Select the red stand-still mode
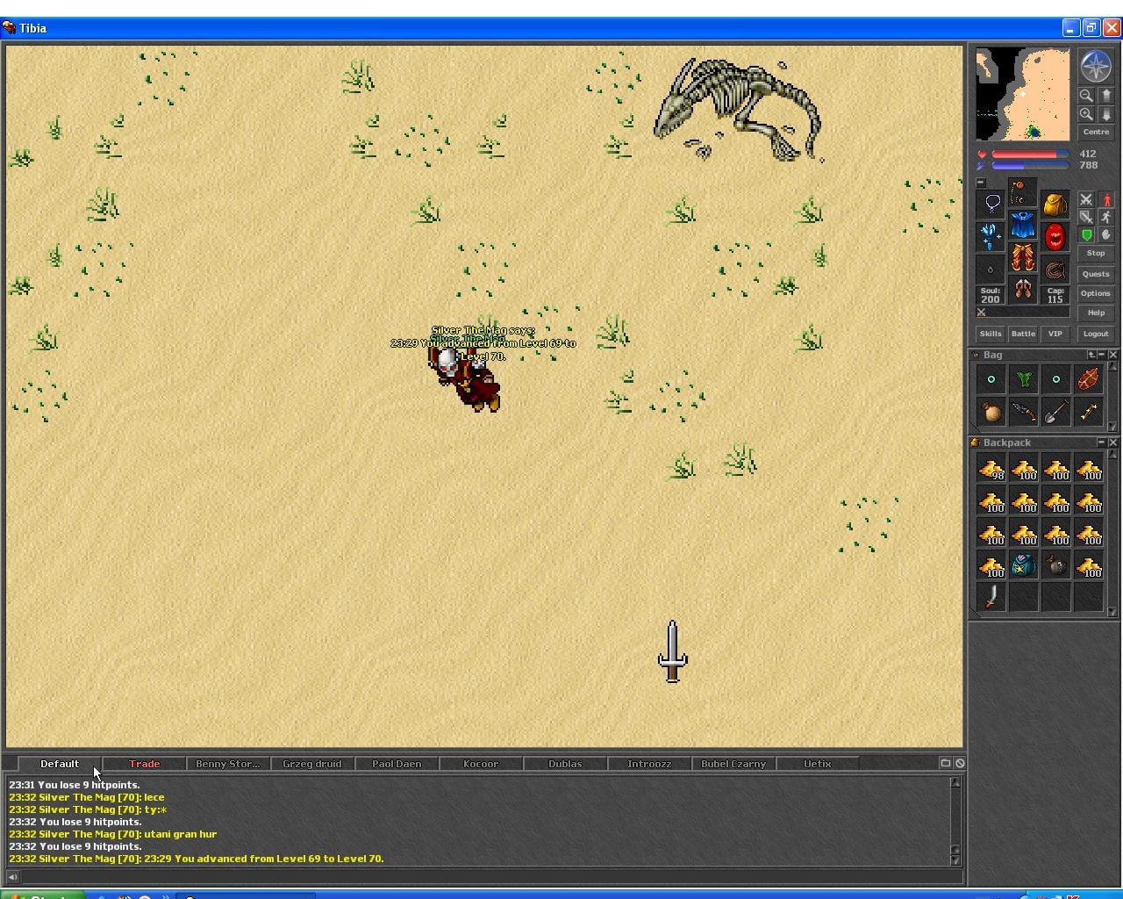Viewport: 1123px width, 899px height. click(x=1106, y=199)
